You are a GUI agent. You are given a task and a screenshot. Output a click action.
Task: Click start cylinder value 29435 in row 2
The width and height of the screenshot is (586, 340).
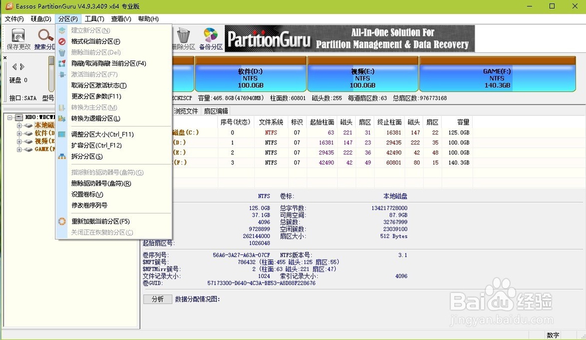point(326,152)
